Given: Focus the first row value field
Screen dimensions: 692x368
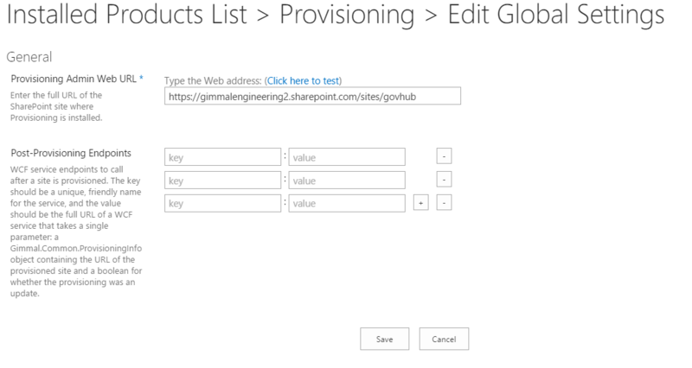Looking at the screenshot, I should 347,156.
